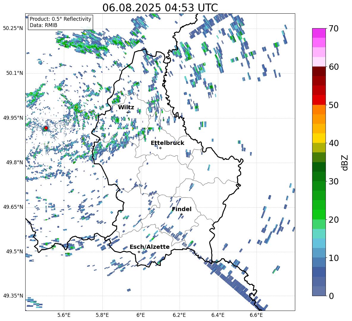The image size is (352, 321).
Task: Click the 49.95°N latitude label
Action: point(13,118)
